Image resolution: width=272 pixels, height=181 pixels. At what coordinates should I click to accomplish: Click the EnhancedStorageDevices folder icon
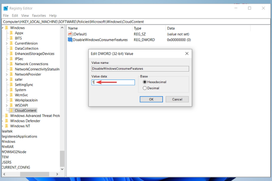point(11,54)
